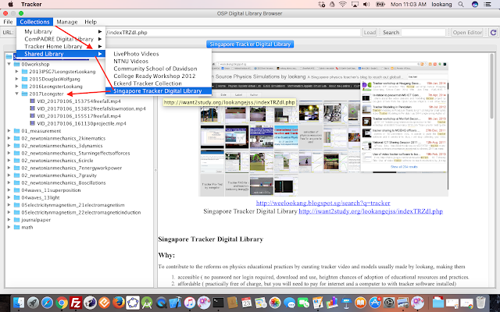Choose LivePhoto Videos collection
The image size is (500, 312).
tap(159, 54)
